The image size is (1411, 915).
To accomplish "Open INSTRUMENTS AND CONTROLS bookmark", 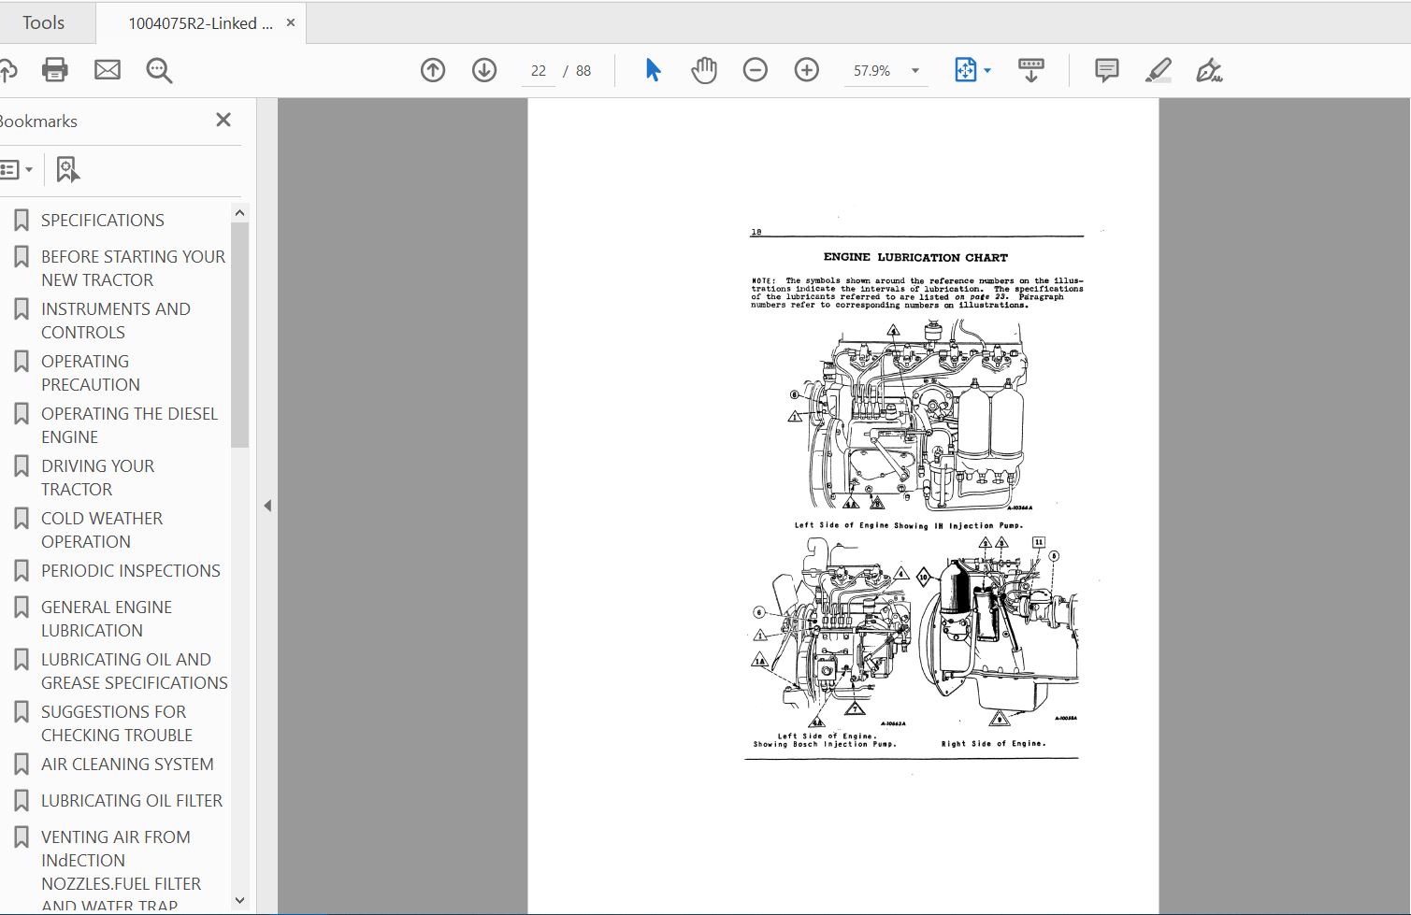I will (116, 321).
